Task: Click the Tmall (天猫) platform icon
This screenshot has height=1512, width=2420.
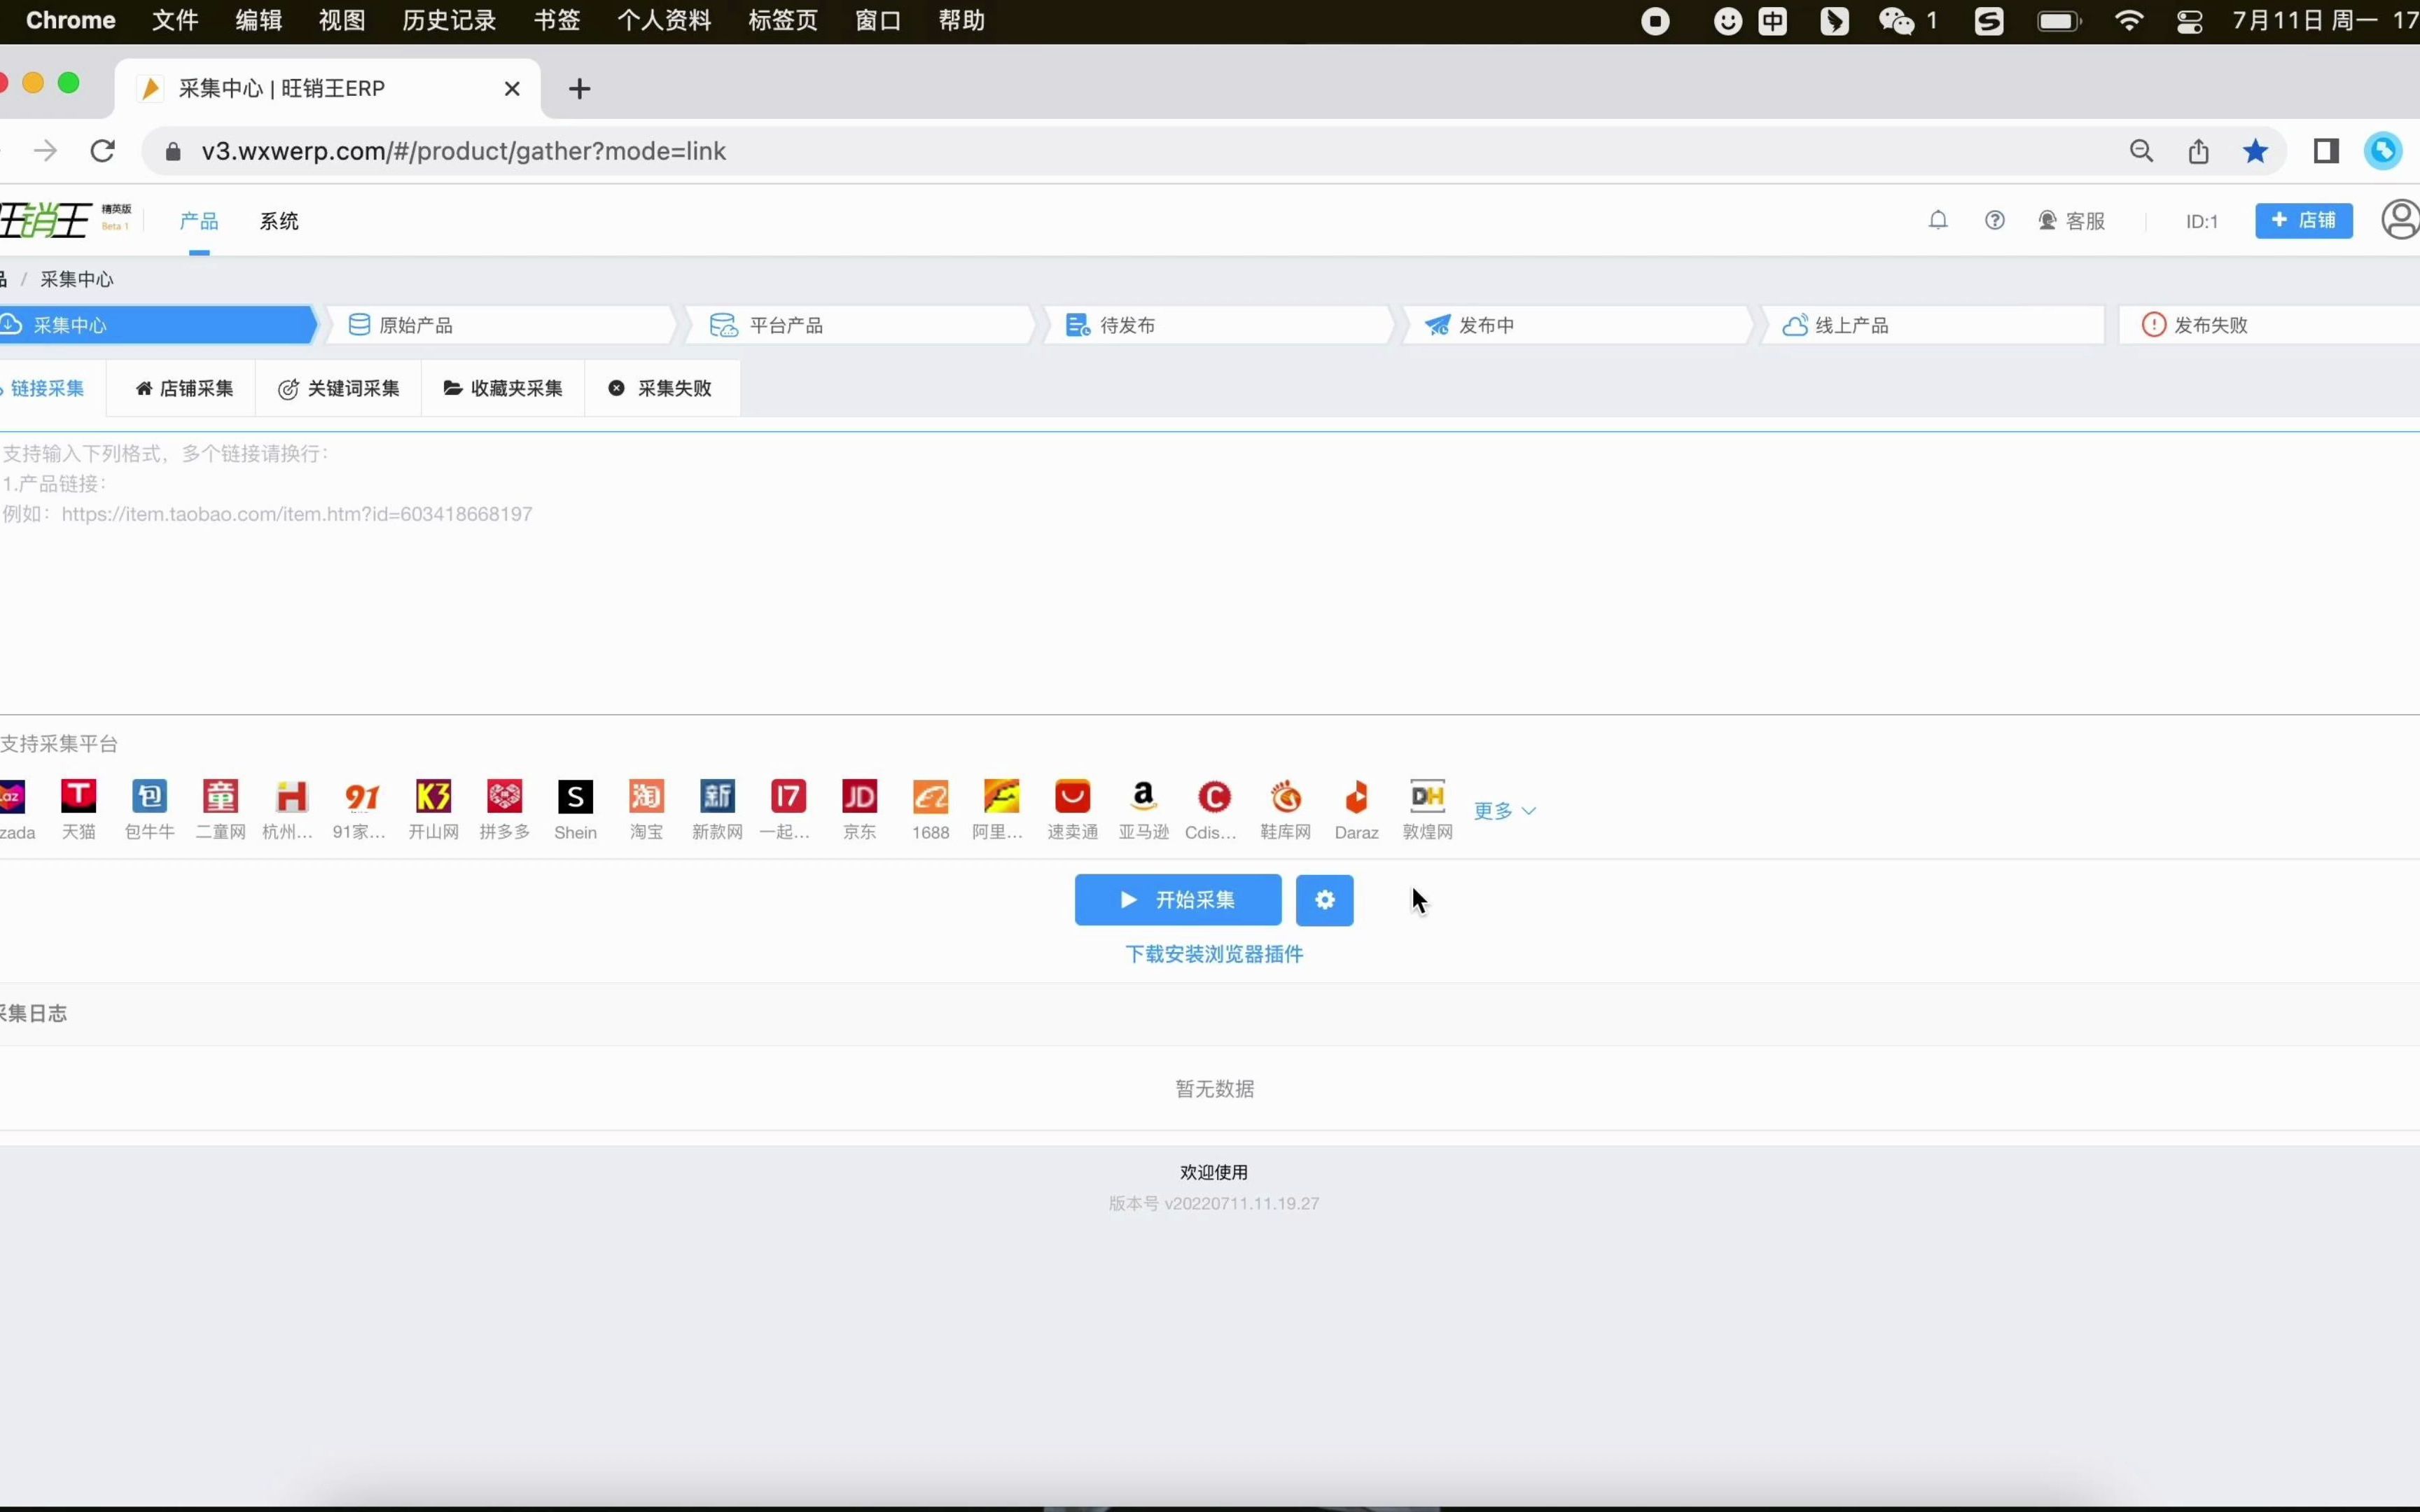Action: (x=79, y=797)
